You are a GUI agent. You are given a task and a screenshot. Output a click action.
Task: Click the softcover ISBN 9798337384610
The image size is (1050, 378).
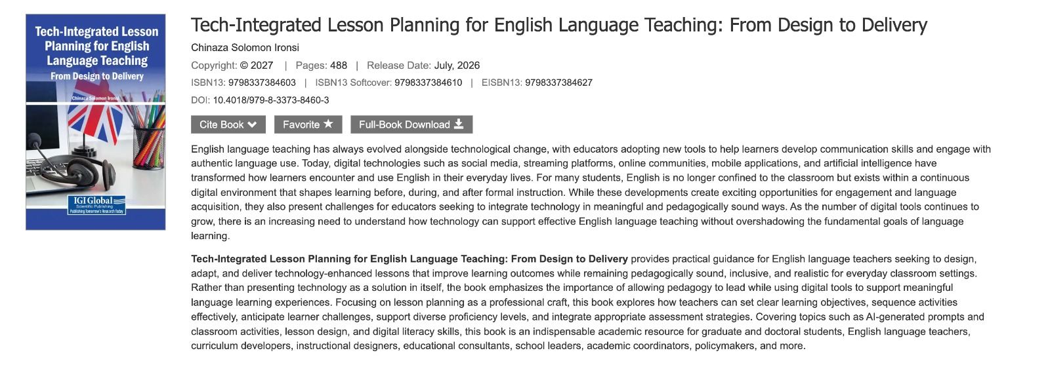pos(428,83)
